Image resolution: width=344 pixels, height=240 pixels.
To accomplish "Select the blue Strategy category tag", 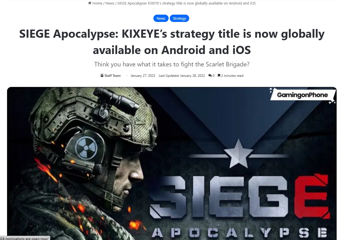I will click(179, 18).
